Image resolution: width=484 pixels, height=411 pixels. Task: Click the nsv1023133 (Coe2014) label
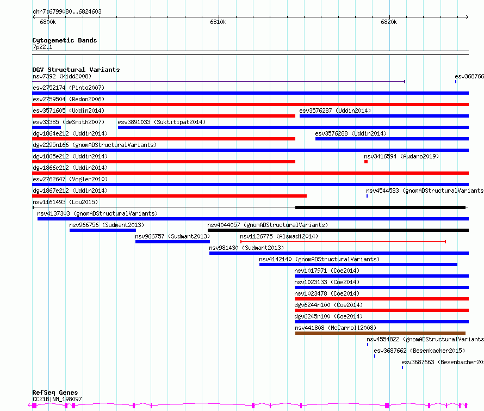(x=327, y=282)
